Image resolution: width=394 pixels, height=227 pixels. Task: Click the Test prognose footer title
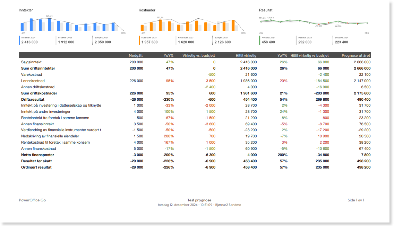[199, 200]
